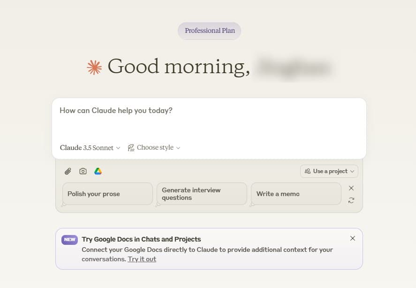Screen dimensions: 416x288
Task: Open the Use a project dropdown
Action: pos(329,171)
